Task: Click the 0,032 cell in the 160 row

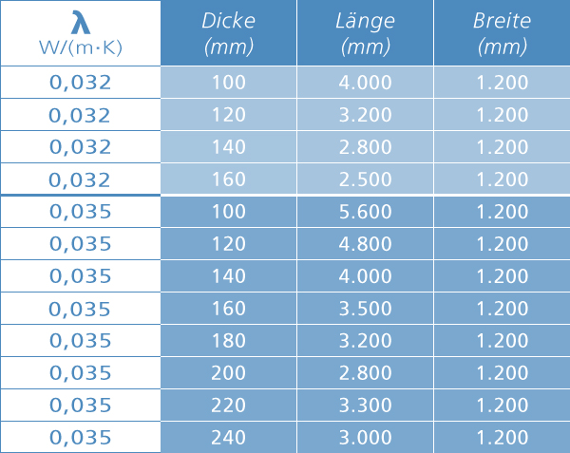Action: click(80, 179)
